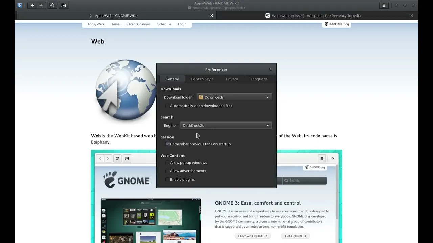Switch to the Apps/Web - GNOME Wiki tab
The width and height of the screenshot is (433, 243).
point(116,16)
